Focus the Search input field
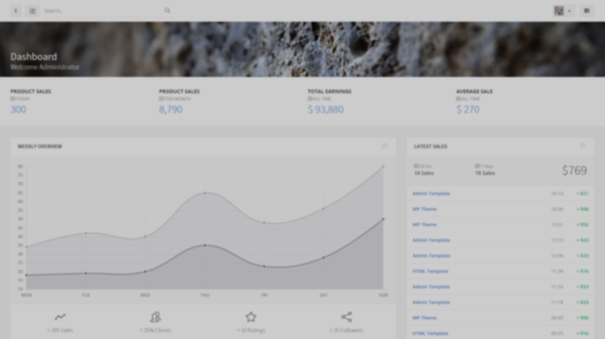This screenshot has height=339, width=605. 101,11
